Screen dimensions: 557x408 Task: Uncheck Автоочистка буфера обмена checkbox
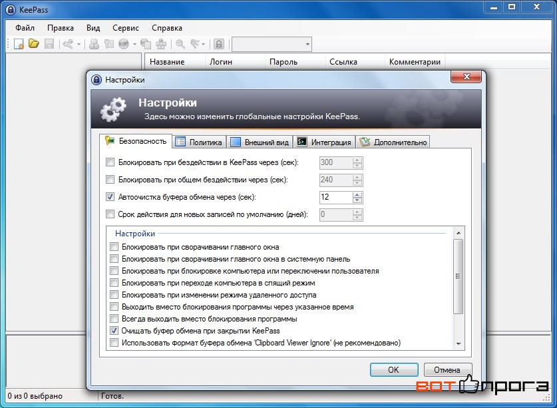(x=110, y=196)
